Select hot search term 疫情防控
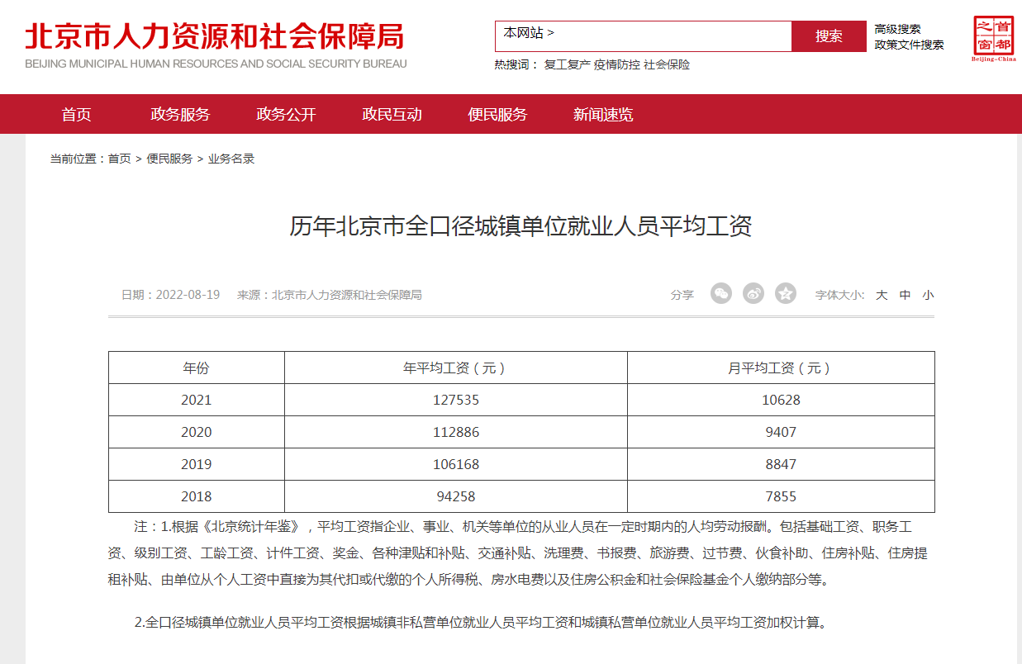 click(x=616, y=64)
